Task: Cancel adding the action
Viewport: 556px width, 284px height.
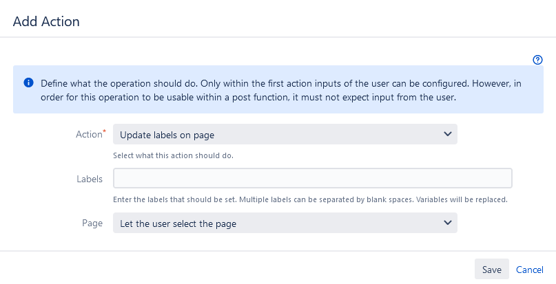Action: (529, 270)
